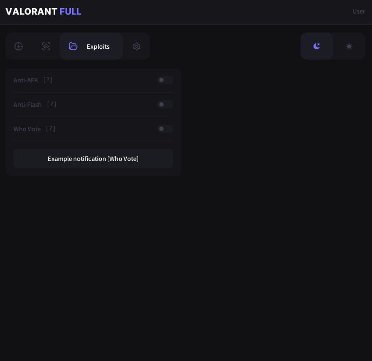This screenshot has width=372, height=361.
Task: Select the Exploits tab label
Action: point(98,47)
